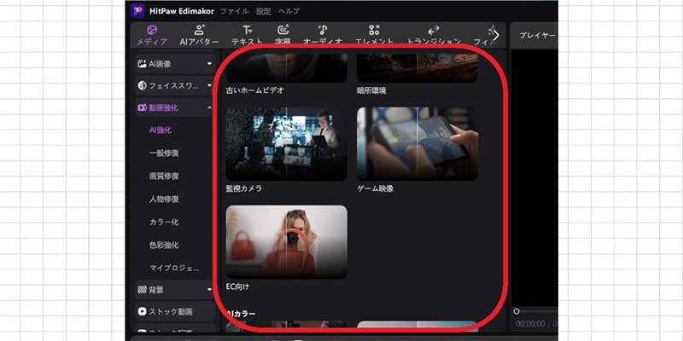Open the メディア (Media) tab icon
Viewport: 683px width, 341px height.
coord(152,30)
